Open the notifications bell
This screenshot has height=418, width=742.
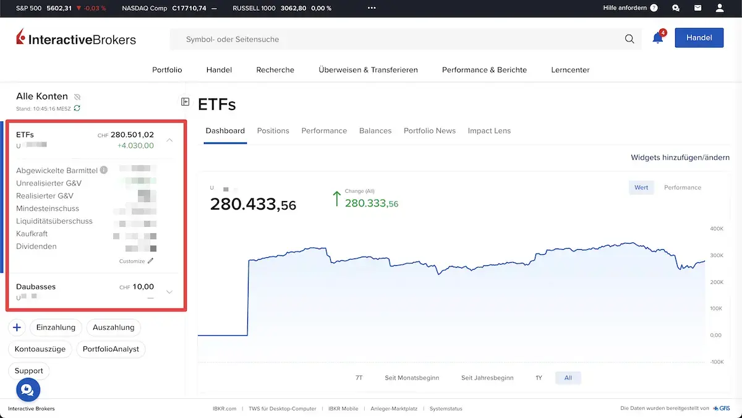pyautogui.click(x=658, y=38)
